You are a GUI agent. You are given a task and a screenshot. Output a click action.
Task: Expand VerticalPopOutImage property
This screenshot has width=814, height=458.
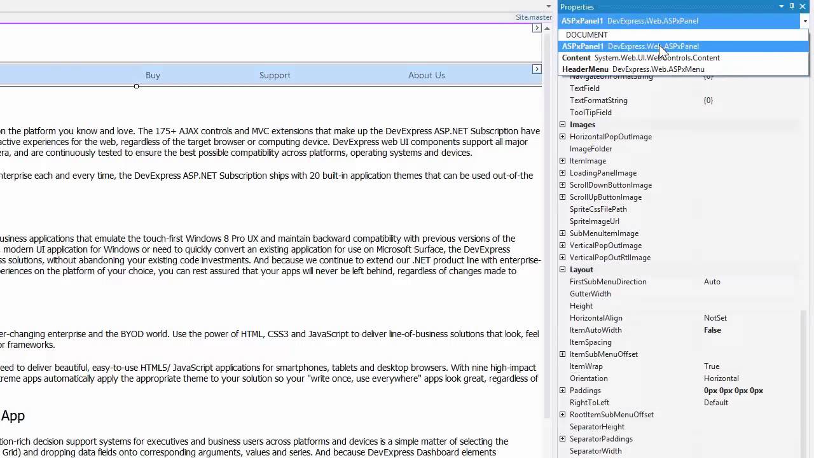(562, 246)
